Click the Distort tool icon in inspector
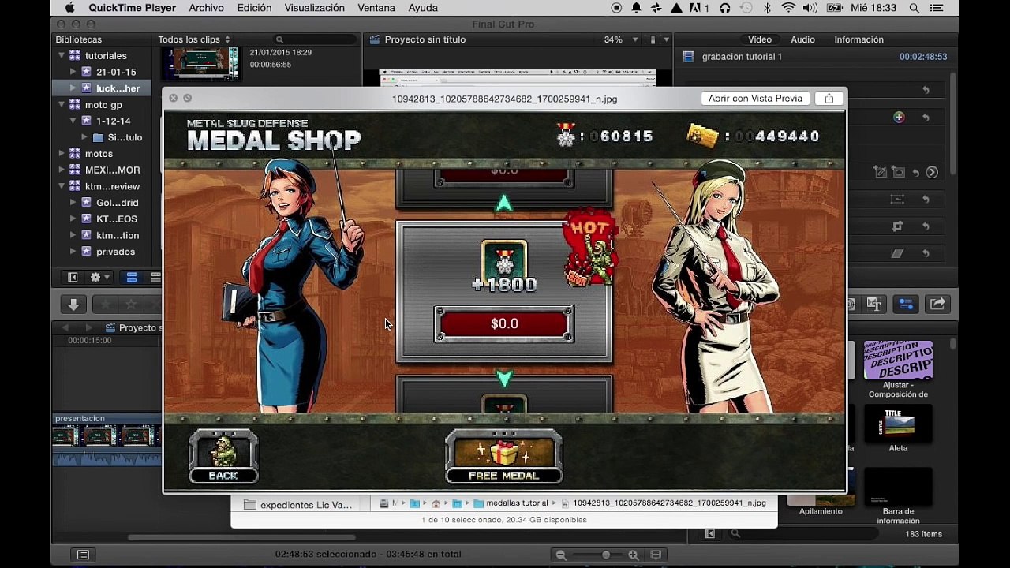Image resolution: width=1010 pixels, height=568 pixels. (897, 253)
